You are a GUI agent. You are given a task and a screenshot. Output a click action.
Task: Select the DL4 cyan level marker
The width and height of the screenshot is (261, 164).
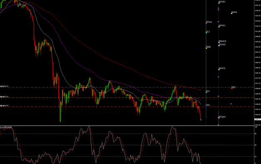(206, 92)
